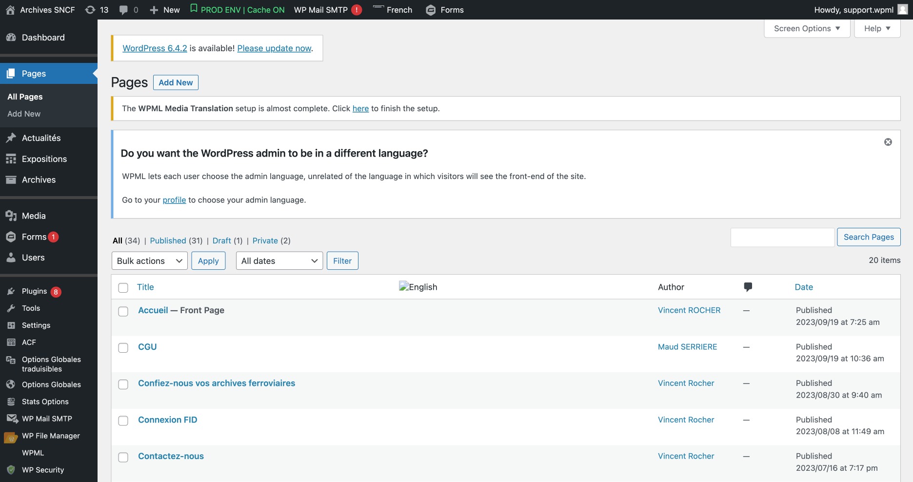Click the Dashboard gauge icon

(11, 38)
